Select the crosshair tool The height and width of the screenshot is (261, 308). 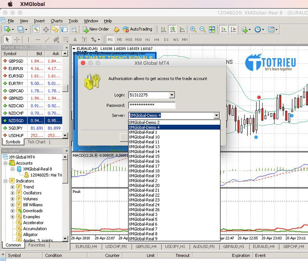pos(17,40)
